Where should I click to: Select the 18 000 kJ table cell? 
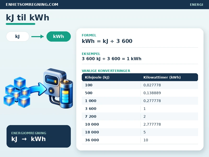(111, 132)
